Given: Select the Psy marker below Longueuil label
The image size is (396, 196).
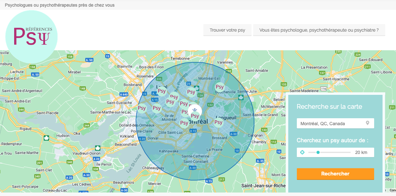Looking at the screenshot, I should 218,122.
